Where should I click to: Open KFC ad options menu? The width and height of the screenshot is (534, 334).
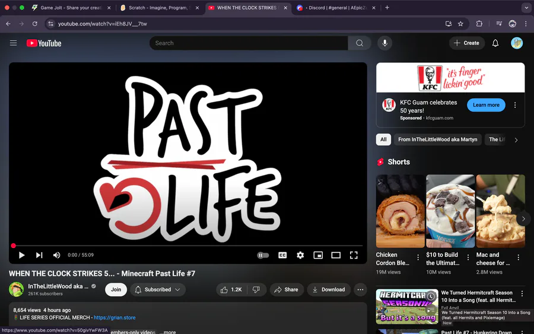coord(515,105)
